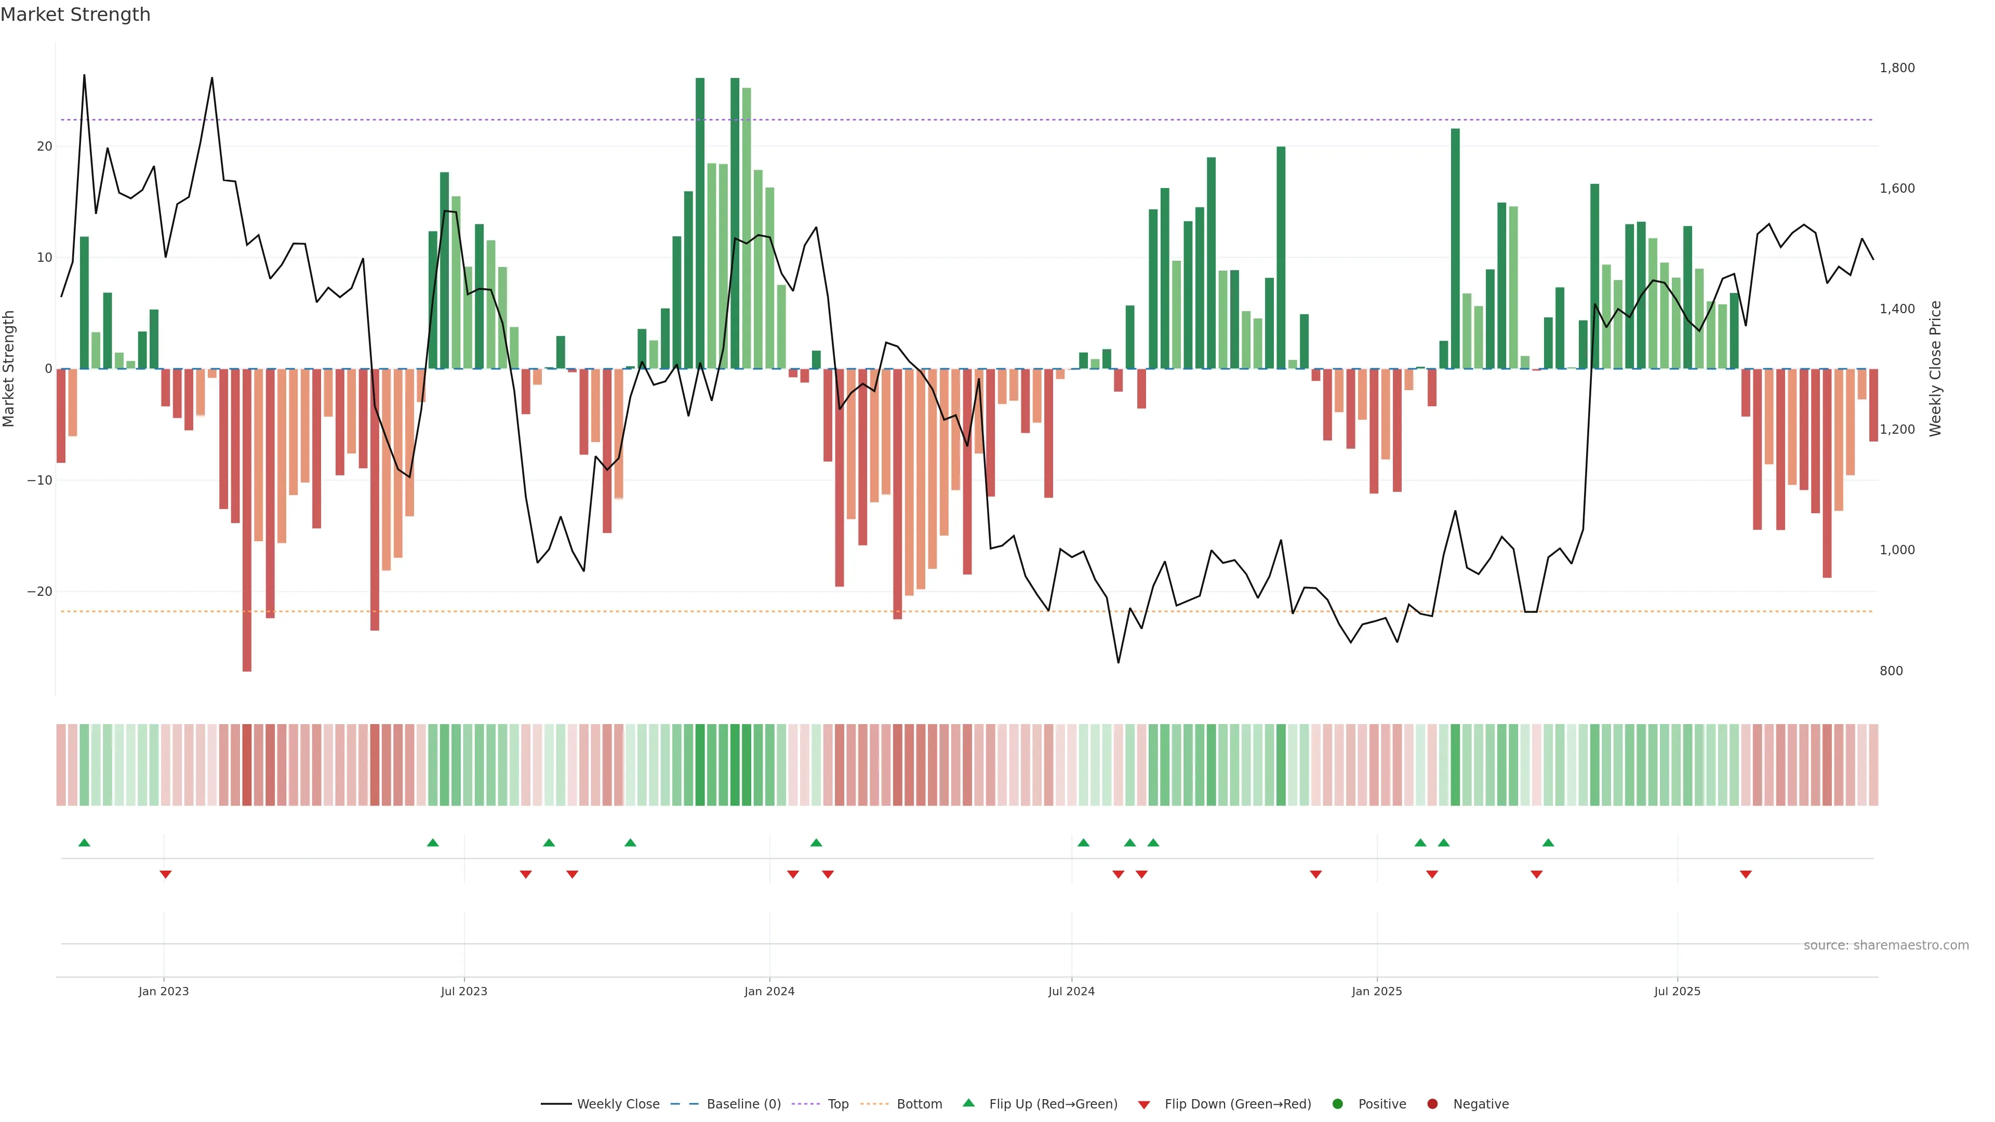Click the last red flip-down marker after Jul 2025
Viewport: 1995px width, 1122px height.
pyautogui.click(x=1746, y=874)
